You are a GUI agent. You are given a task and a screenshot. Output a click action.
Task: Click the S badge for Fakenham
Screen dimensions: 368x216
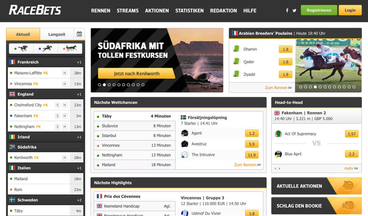[57, 116]
